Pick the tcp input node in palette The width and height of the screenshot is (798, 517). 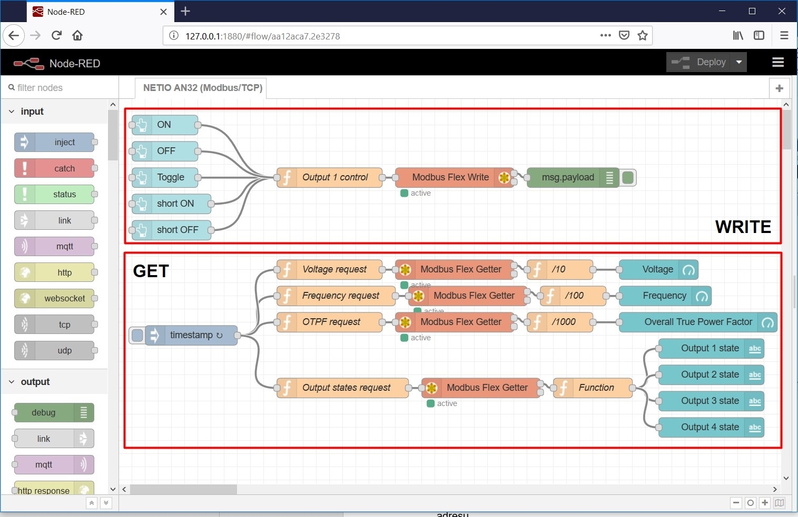coord(54,325)
